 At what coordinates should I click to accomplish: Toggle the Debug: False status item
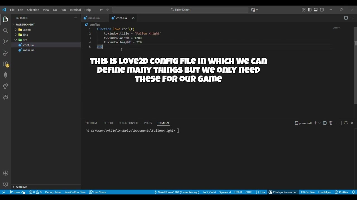point(53,192)
